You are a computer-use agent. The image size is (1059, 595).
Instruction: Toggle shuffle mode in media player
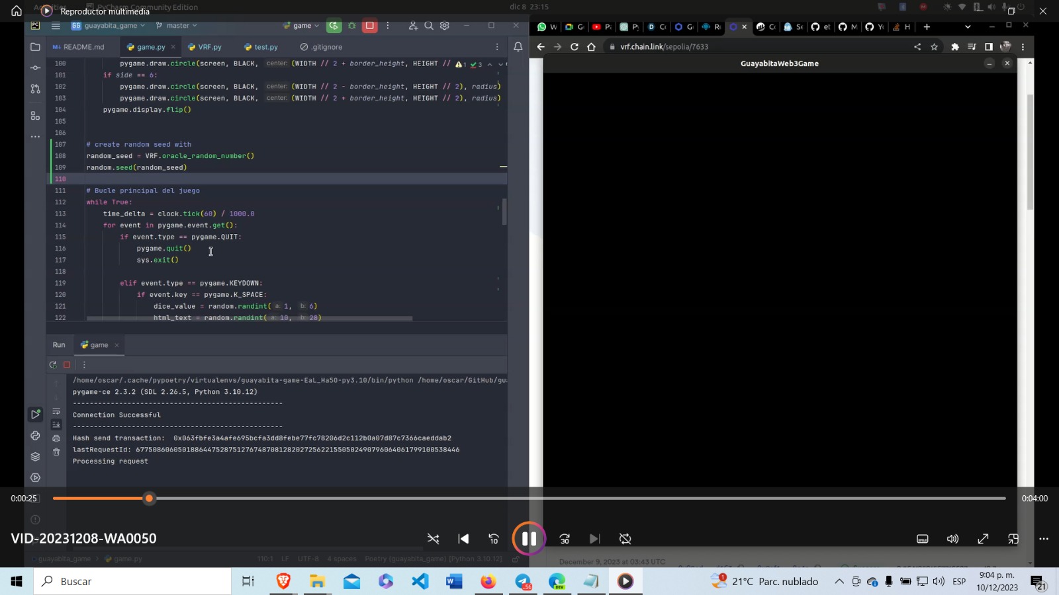pyautogui.click(x=434, y=539)
